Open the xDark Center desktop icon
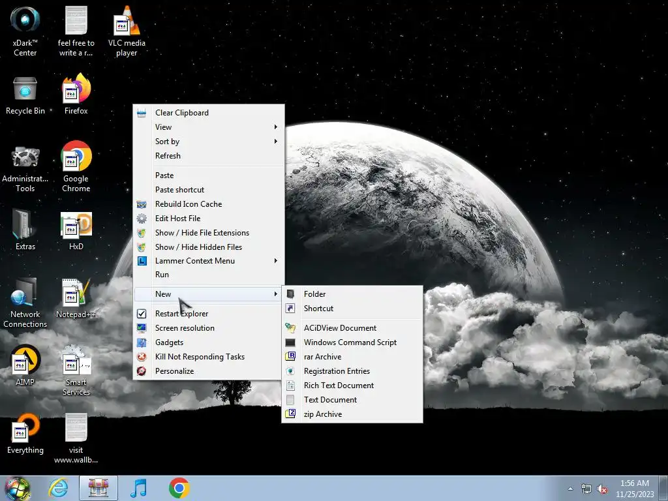Screen dimensions: 668x501 (25, 31)
